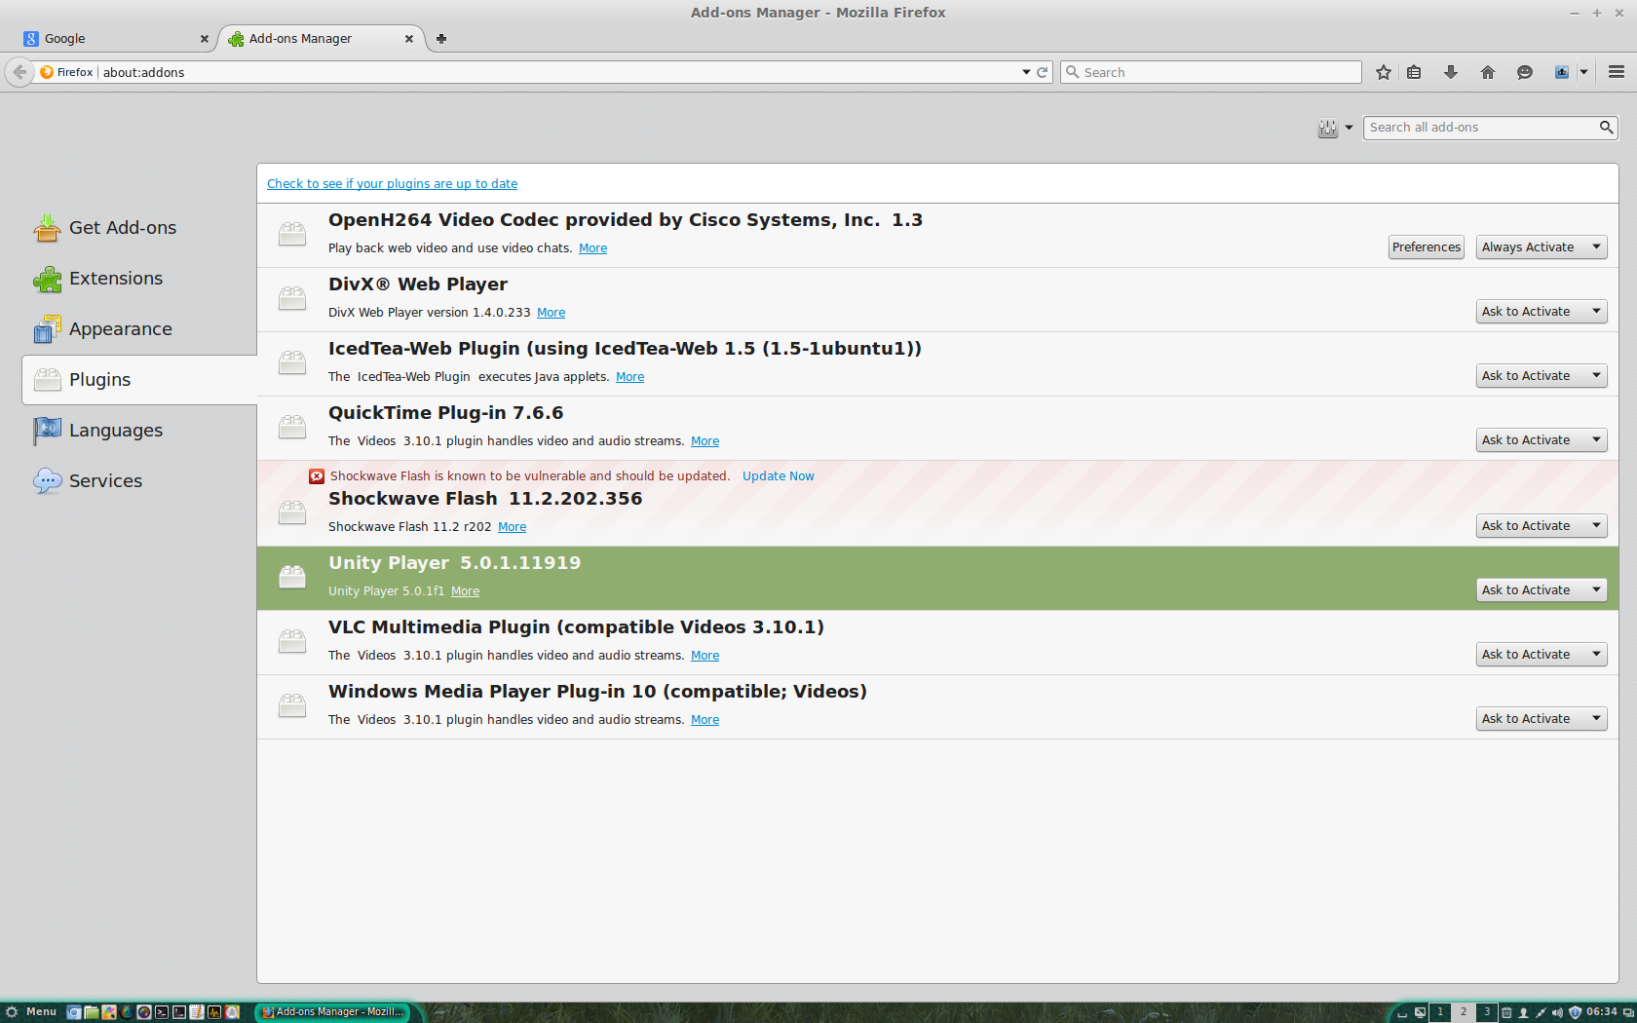
Task: Open QuickTime Plug-in activation dropdown
Action: tap(1542, 440)
